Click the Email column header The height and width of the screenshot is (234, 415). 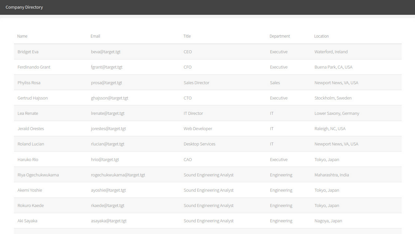point(95,36)
